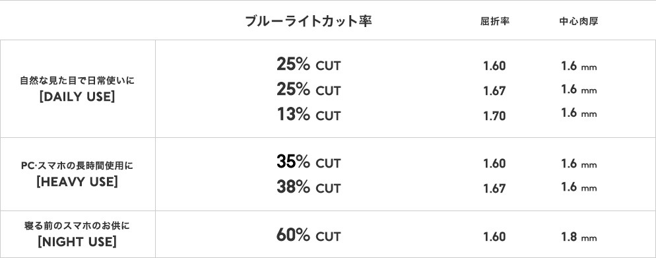Image resolution: width=656 pixels, height=258 pixels.
Task: Click 1.67 index in HEAVY USE row
Action: (x=494, y=188)
